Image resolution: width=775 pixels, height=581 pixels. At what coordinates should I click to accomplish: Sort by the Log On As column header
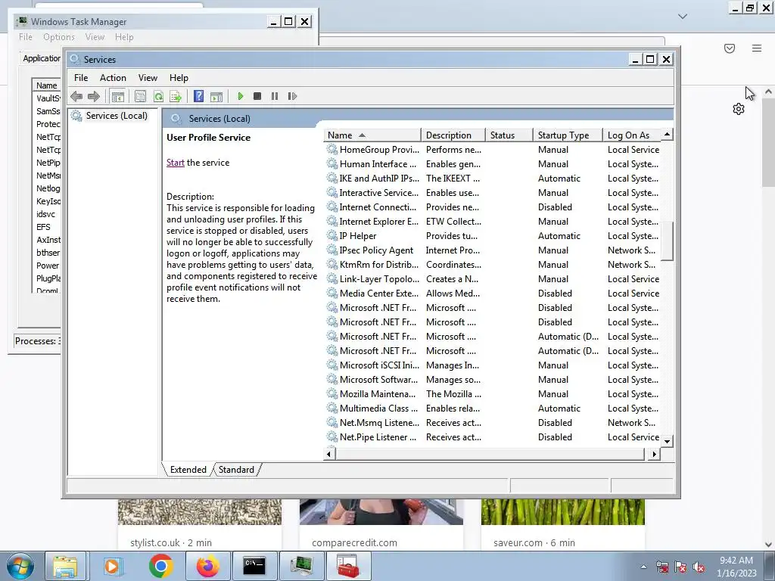point(632,135)
